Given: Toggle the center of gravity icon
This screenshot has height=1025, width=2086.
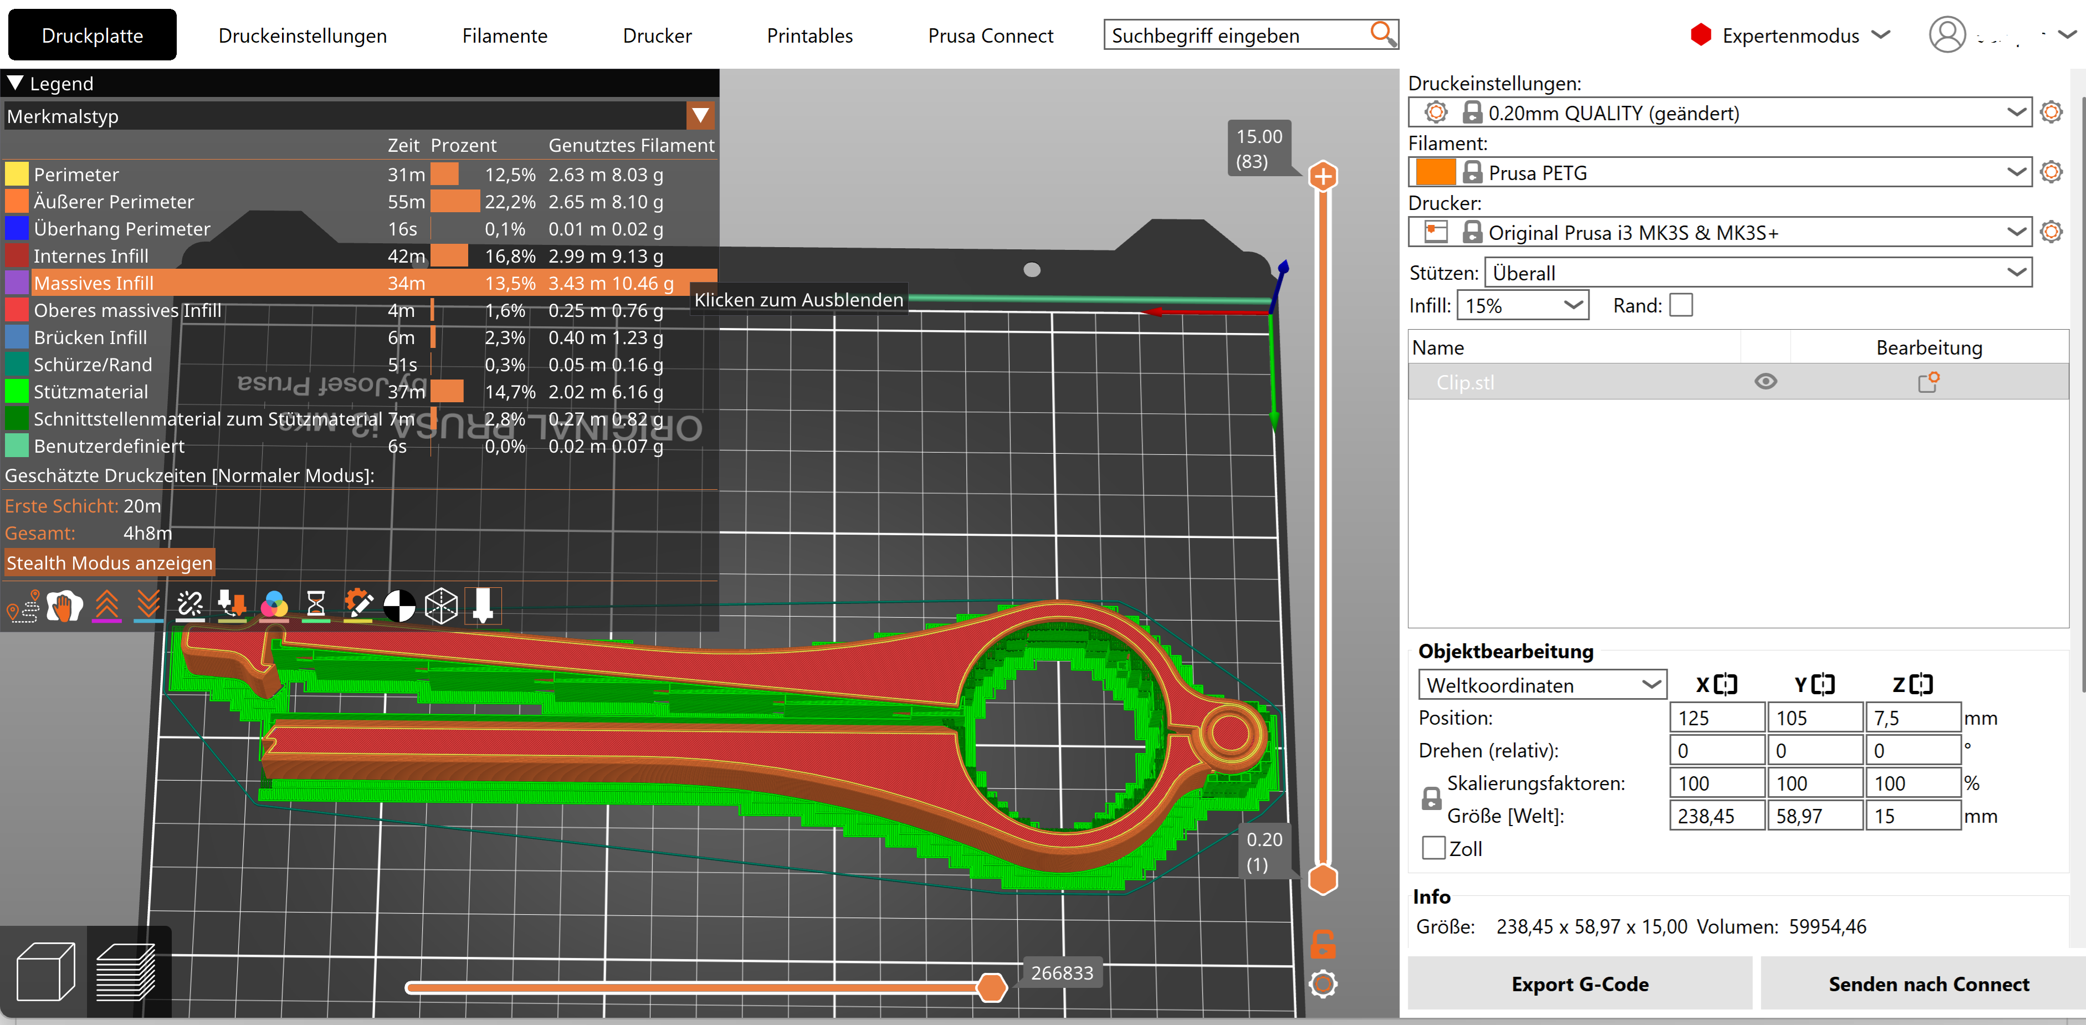Looking at the screenshot, I should tap(399, 606).
